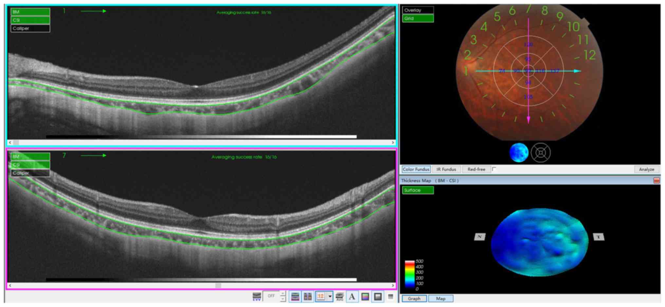Click the grayscale display icon
This screenshot has height=307, width=665.
pyautogui.click(x=378, y=297)
